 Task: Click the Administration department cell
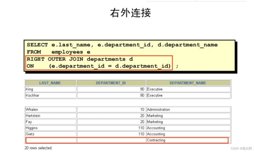pos(188,110)
